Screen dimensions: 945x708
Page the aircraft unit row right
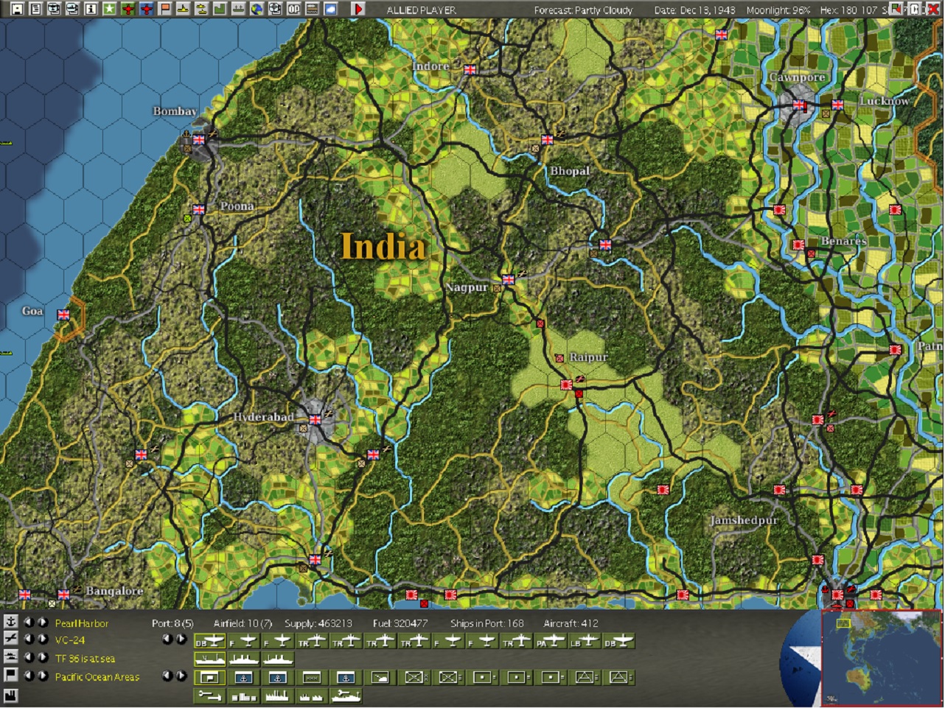[181, 639]
